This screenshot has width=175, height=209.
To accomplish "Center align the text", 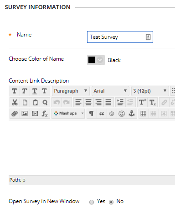I will click(x=88, y=102).
